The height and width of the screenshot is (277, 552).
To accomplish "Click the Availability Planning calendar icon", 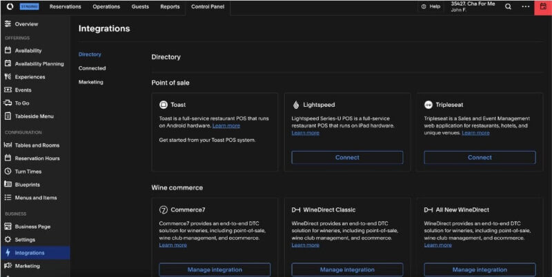I will click(x=8, y=63).
